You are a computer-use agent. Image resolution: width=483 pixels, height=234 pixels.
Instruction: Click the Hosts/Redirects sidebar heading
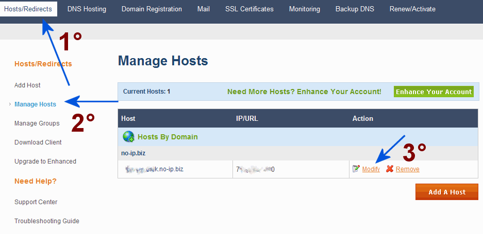click(43, 64)
